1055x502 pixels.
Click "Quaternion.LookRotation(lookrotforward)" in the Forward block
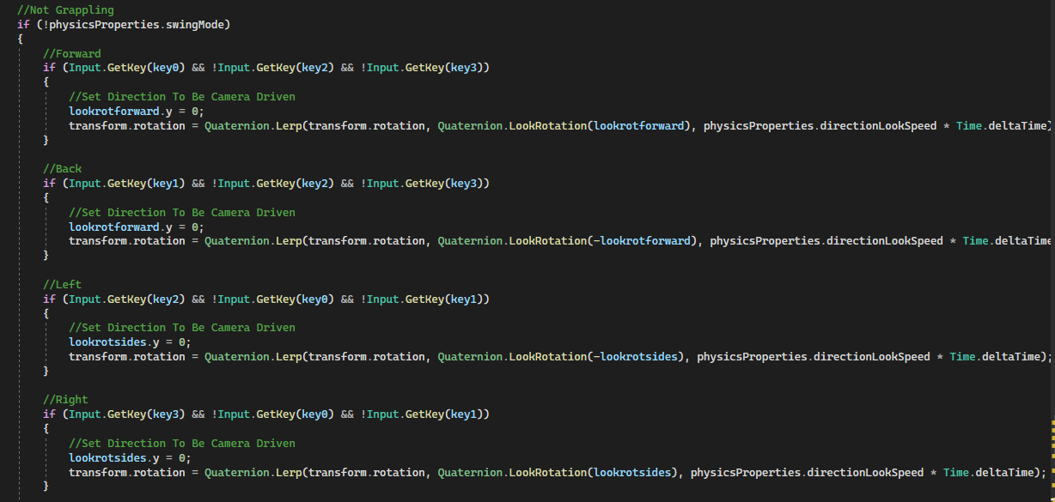click(564, 126)
